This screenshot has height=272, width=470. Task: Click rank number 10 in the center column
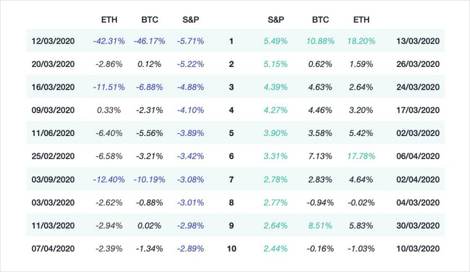(x=232, y=248)
